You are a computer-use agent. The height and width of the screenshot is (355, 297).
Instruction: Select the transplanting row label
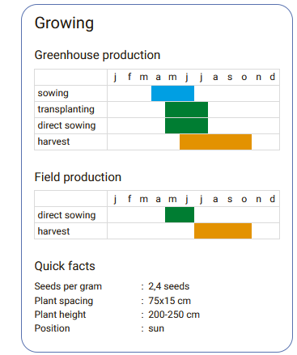pos(66,109)
